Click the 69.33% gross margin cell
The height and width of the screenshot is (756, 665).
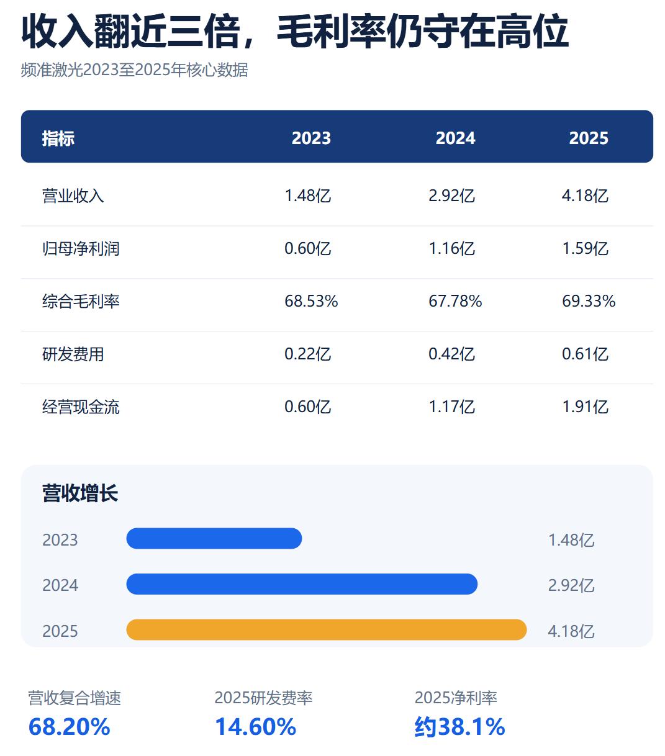589,302
